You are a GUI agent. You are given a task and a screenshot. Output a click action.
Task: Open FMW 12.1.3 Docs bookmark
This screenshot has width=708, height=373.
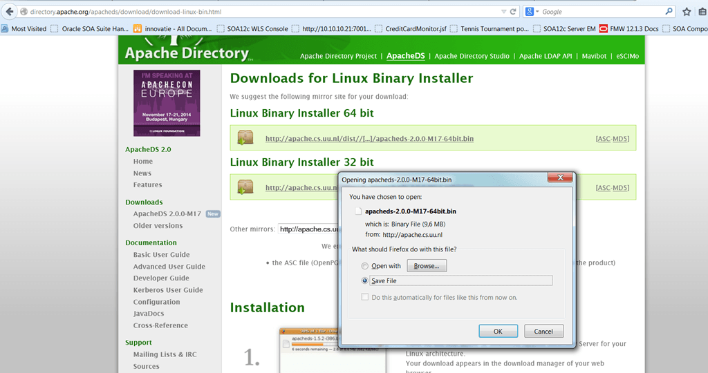coord(629,29)
